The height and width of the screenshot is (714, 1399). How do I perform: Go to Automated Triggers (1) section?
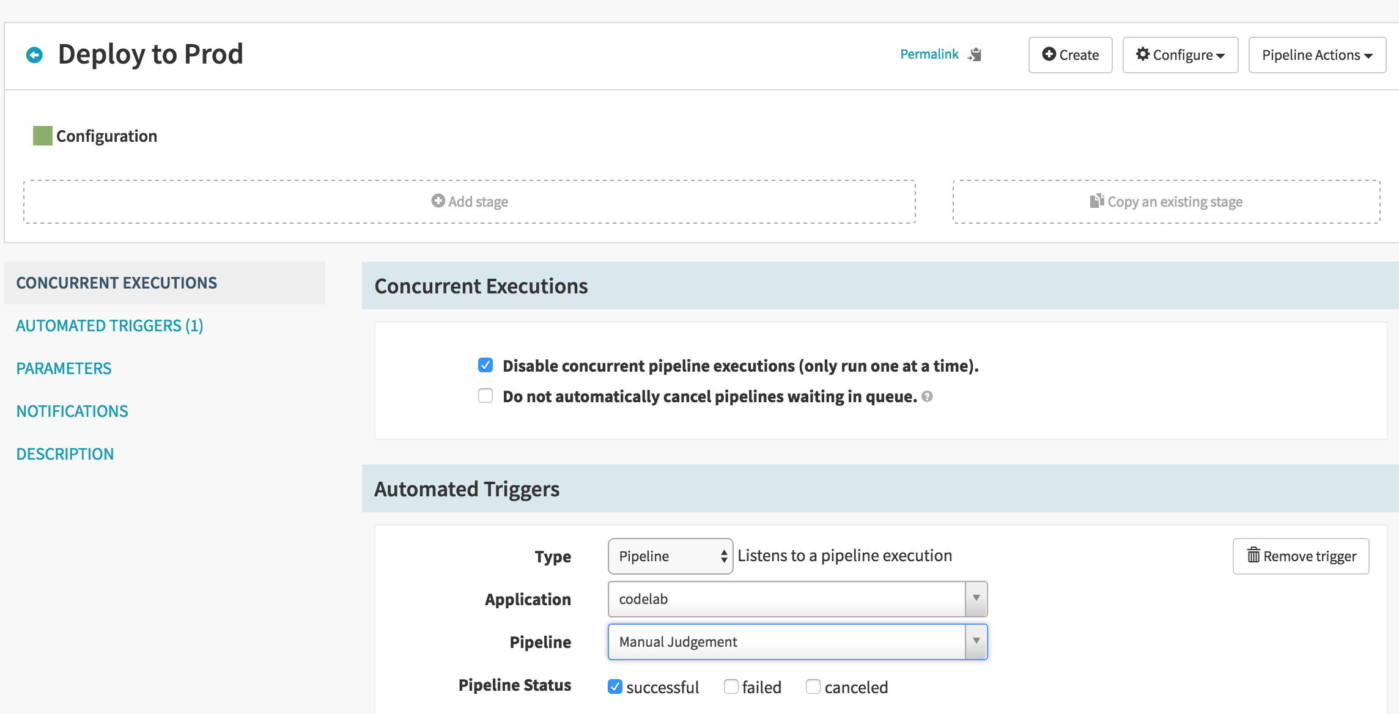click(109, 326)
